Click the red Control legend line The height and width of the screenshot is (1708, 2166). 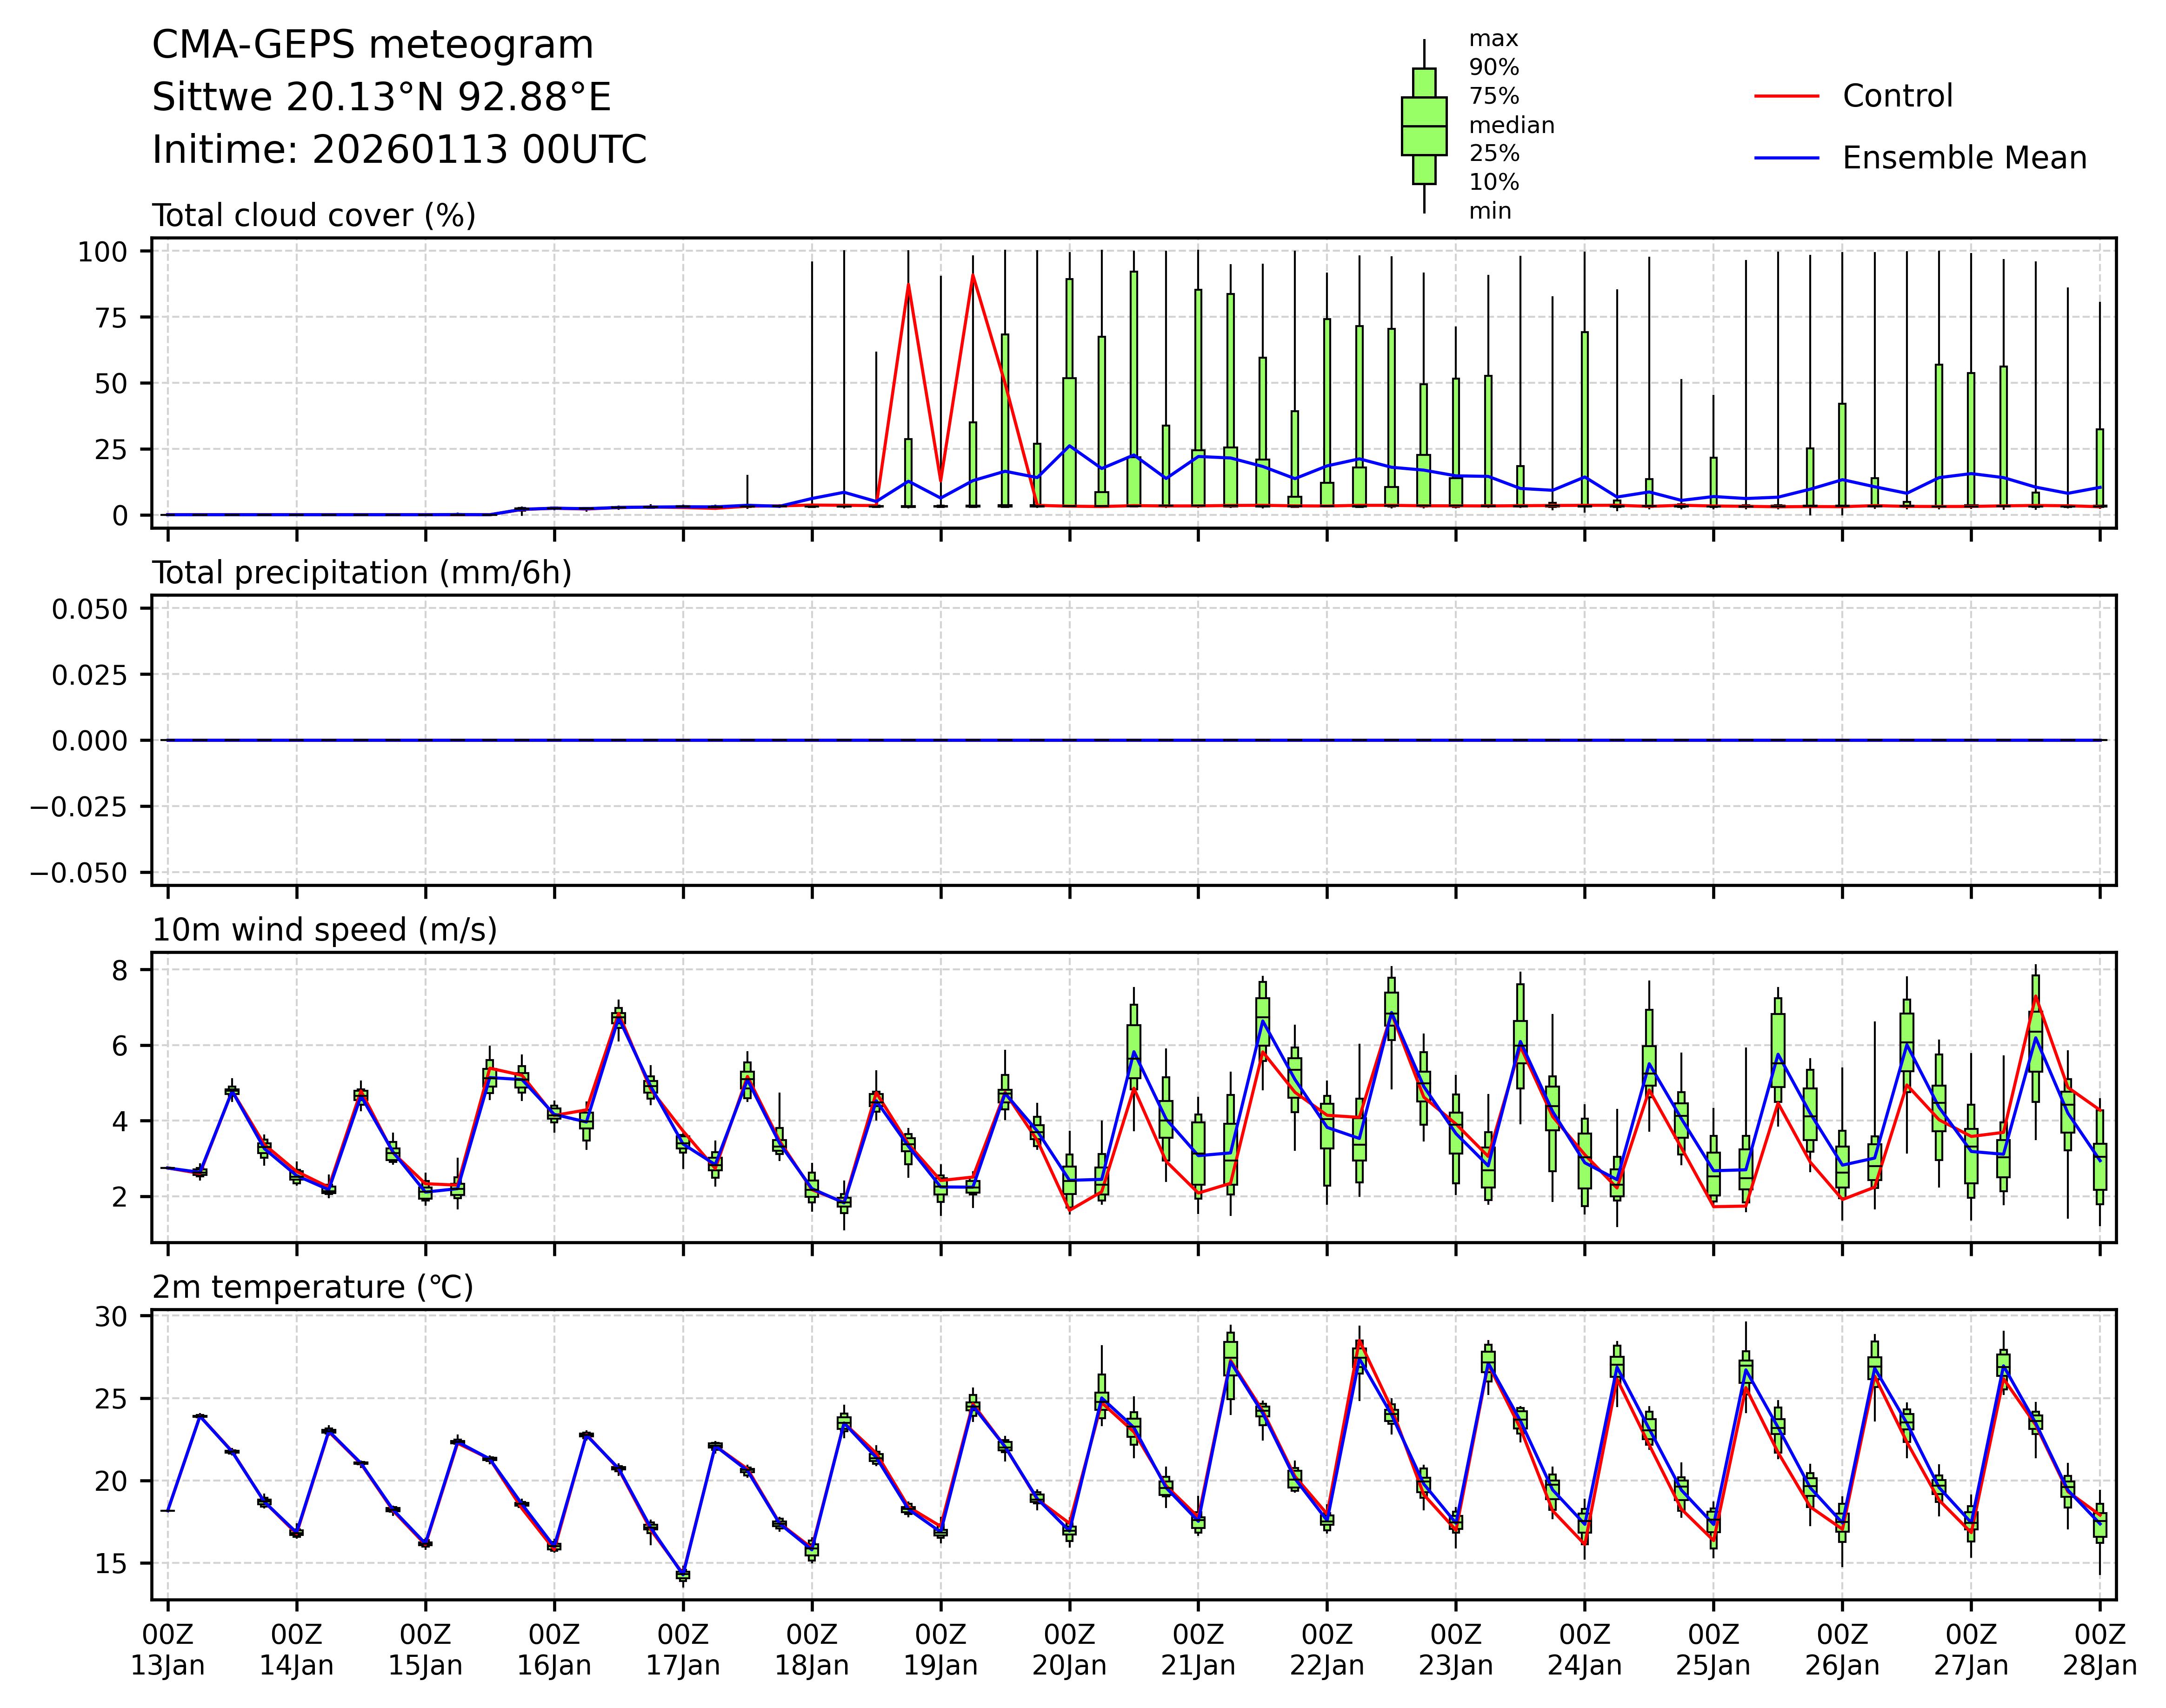pyautogui.click(x=1786, y=96)
